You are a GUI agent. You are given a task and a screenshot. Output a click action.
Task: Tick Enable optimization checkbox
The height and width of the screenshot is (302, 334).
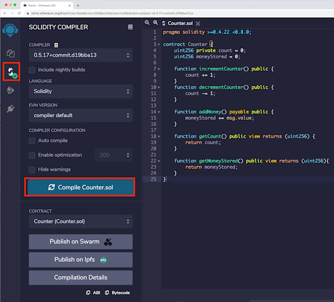click(32, 155)
